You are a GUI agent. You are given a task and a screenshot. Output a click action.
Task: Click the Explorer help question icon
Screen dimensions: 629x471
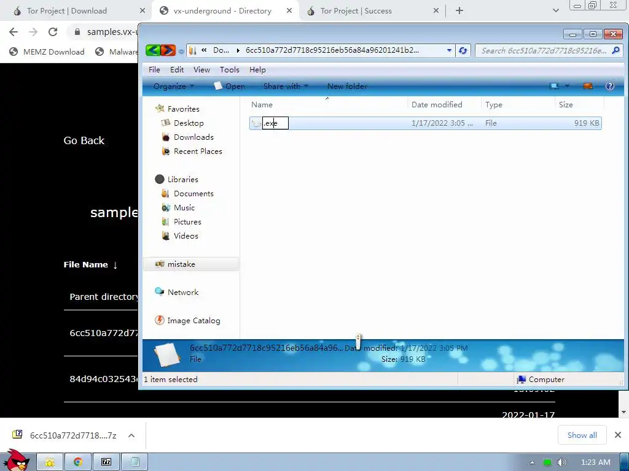(610, 86)
